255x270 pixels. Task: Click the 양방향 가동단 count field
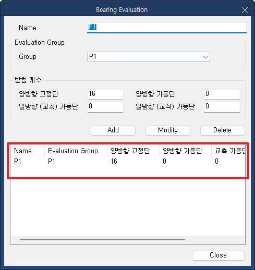[222, 94]
